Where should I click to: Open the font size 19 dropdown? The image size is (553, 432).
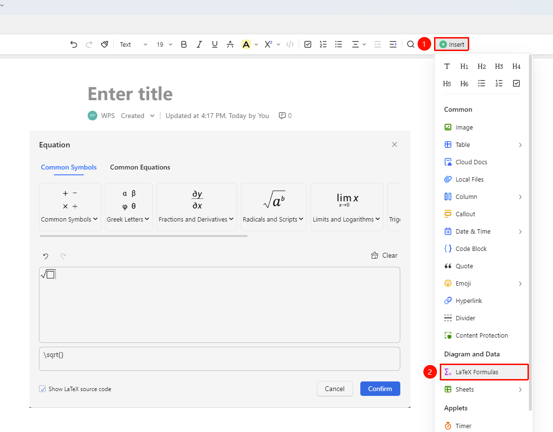164,44
